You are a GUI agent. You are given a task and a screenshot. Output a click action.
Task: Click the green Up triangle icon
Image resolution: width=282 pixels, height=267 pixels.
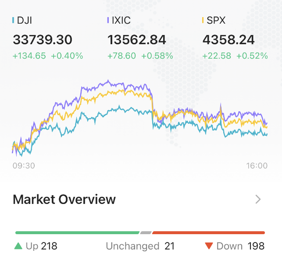coord(18,246)
